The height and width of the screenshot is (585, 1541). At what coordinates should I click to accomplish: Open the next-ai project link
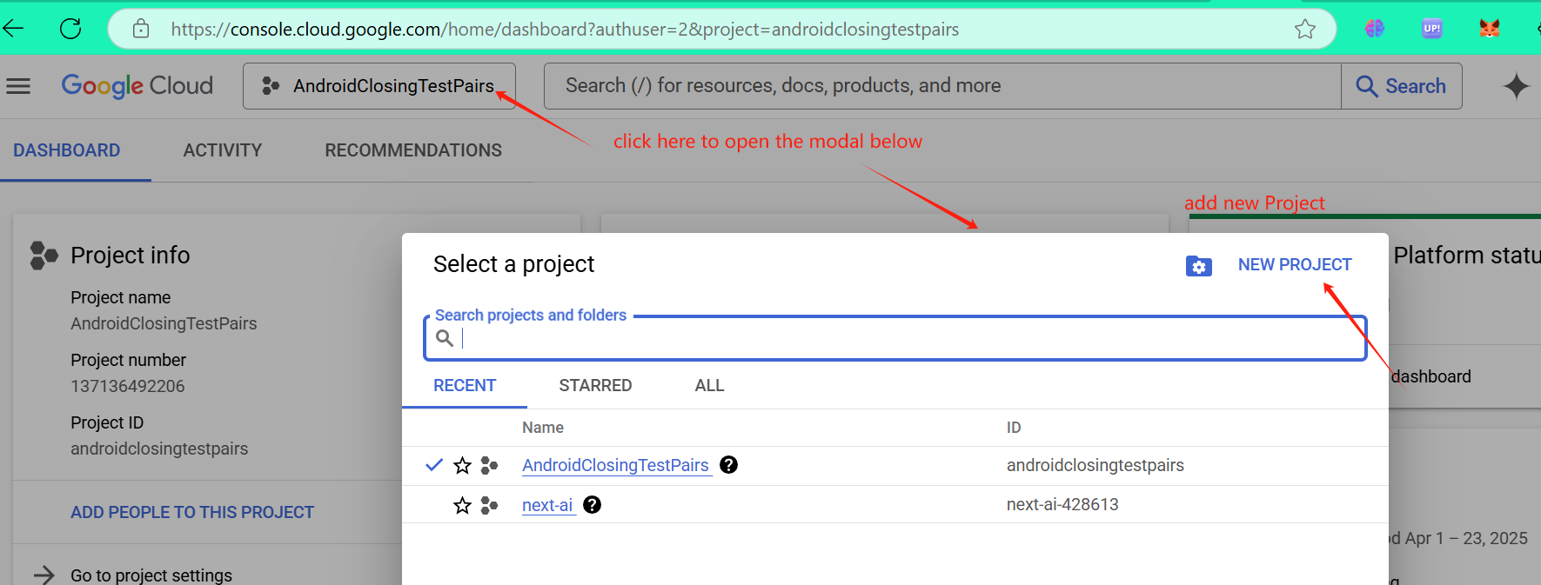click(547, 505)
